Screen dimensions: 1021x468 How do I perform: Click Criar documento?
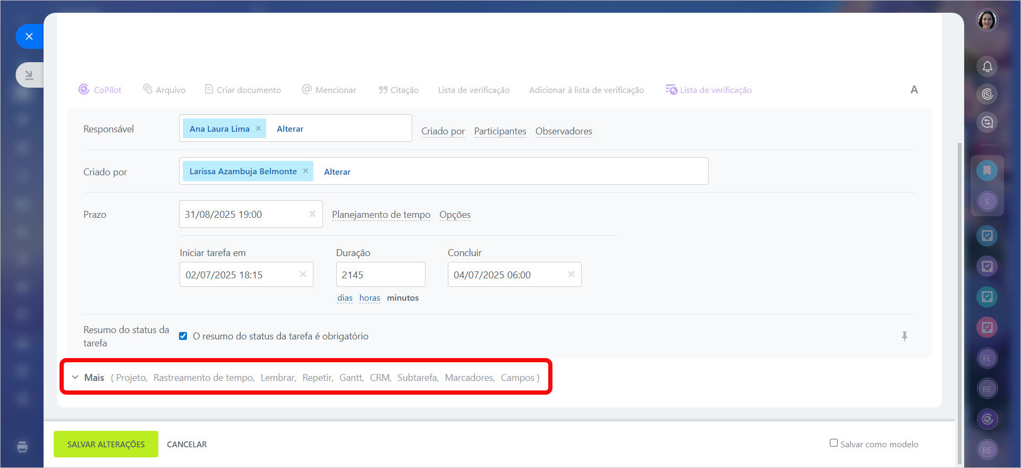coord(243,90)
